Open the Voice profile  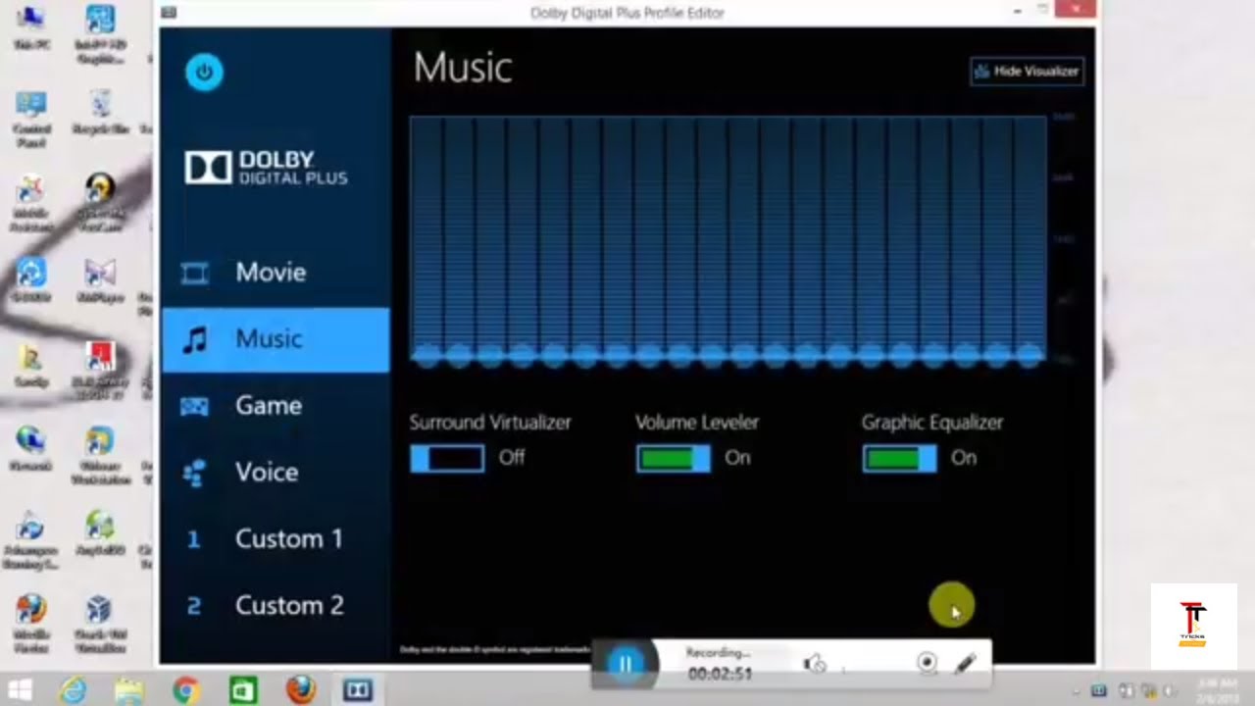276,473
